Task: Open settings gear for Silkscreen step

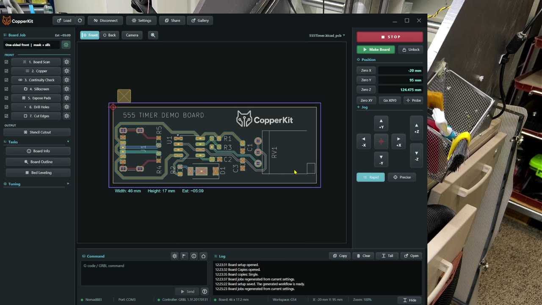Action: pyautogui.click(x=66, y=89)
